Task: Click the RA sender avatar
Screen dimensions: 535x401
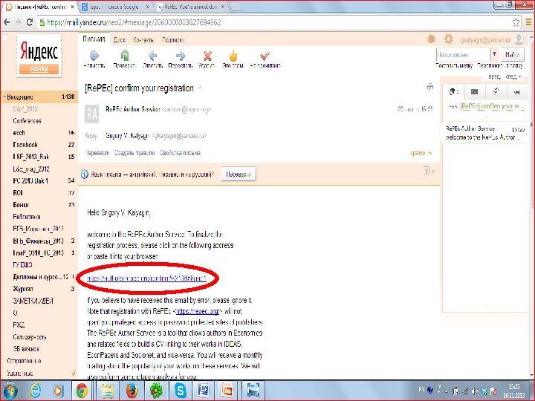Action: click(x=92, y=114)
